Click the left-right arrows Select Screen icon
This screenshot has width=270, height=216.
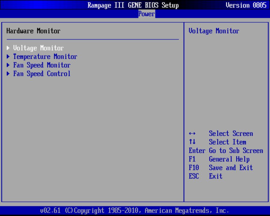192,133
